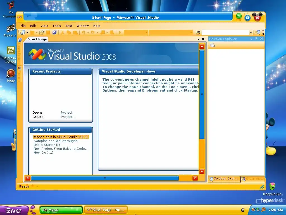Open the View menu
Image resolution: width=286 pixels, height=215 pixels.
click(x=44, y=26)
